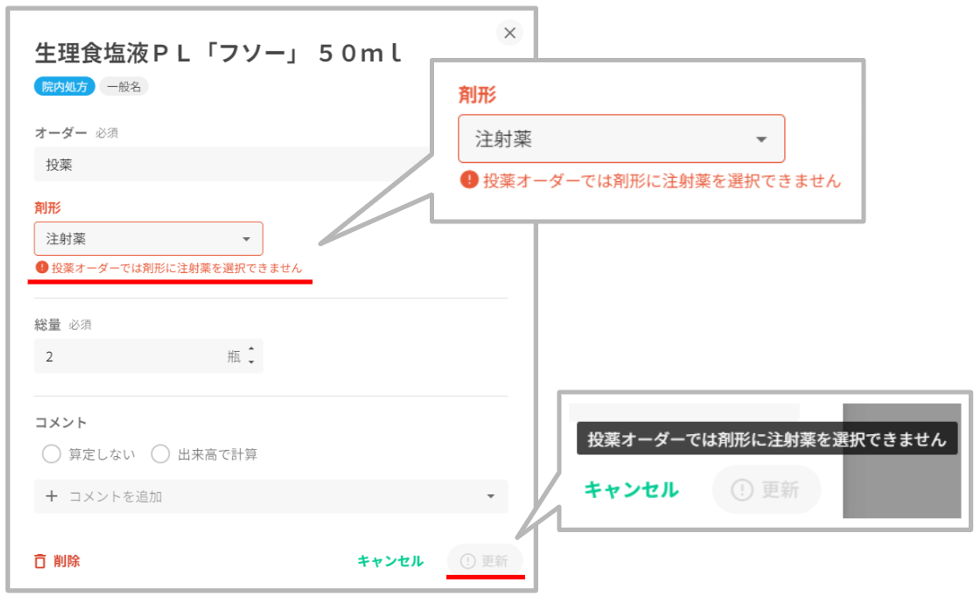Click the 削除 delete label
The height and width of the screenshot is (600, 978).
coord(67,561)
